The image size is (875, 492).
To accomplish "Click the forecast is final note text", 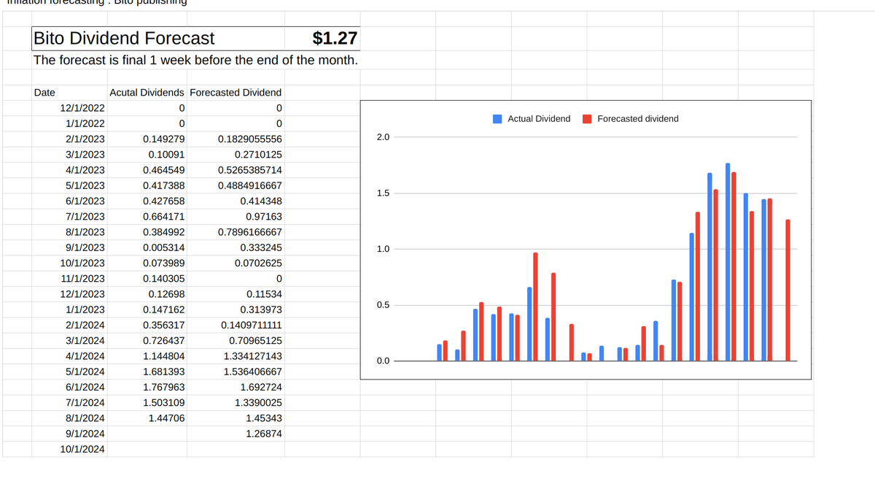I will click(x=195, y=60).
